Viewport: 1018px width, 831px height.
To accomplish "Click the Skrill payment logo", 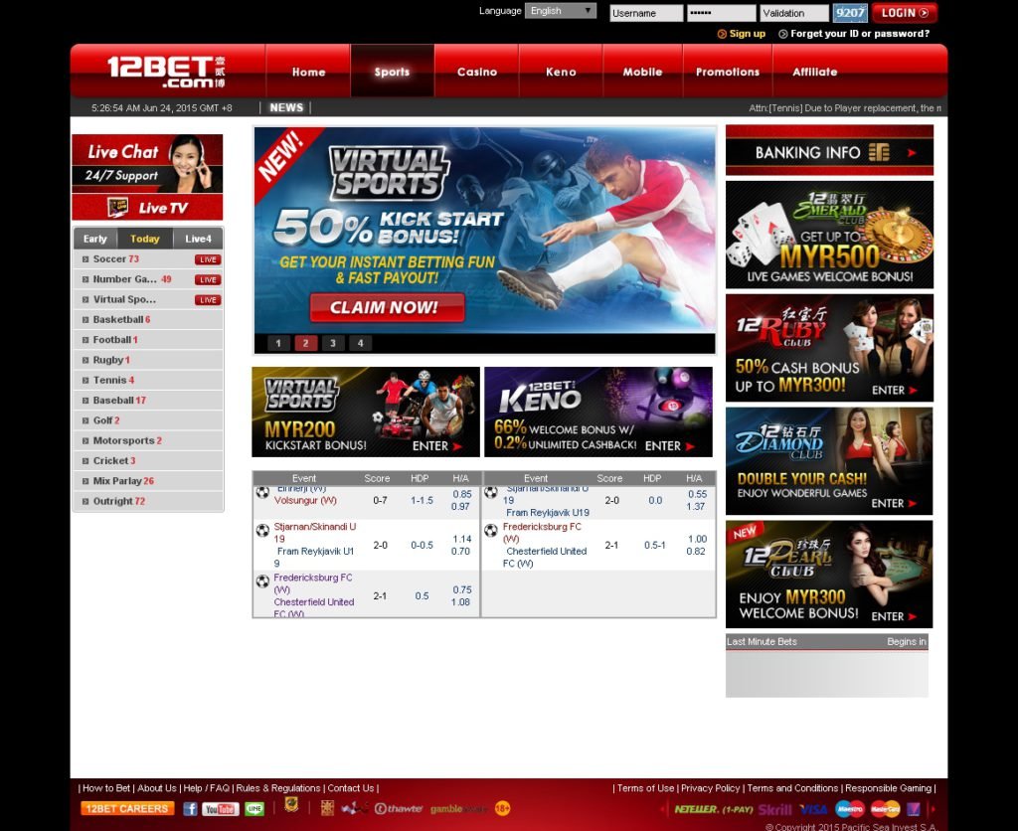I will [x=774, y=809].
